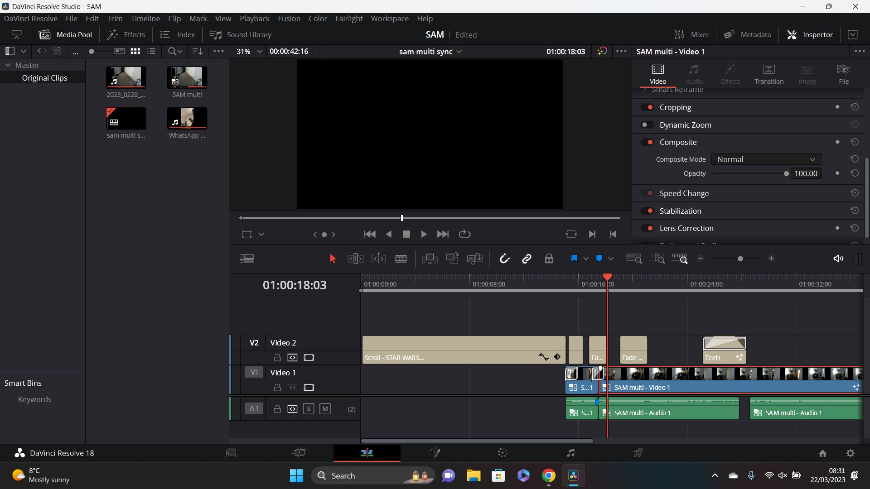This screenshot has width=870, height=489.
Task: Toggle the Stabilization enable switch
Action: click(x=648, y=211)
